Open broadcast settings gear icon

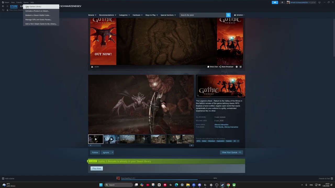point(237,67)
